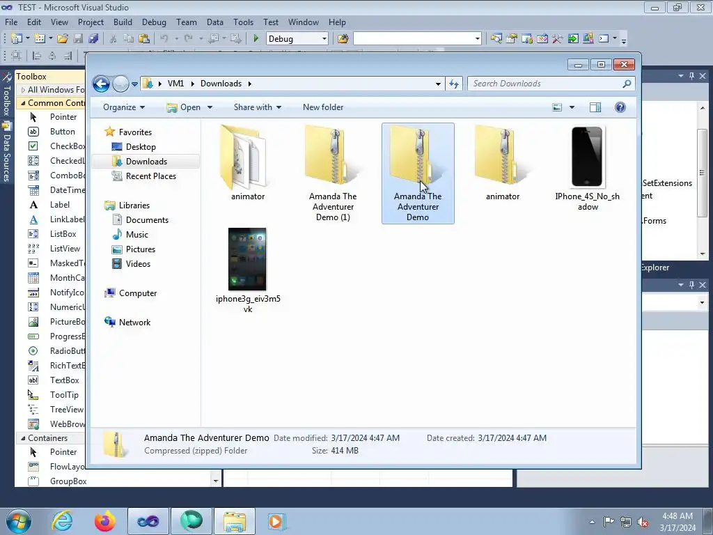This screenshot has width=713, height=535.
Task: Click the refresh button beside address bar
Action: point(454,84)
